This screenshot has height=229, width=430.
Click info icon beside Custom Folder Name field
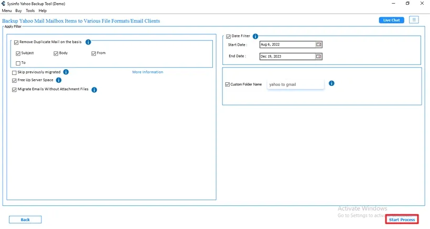tap(331, 83)
